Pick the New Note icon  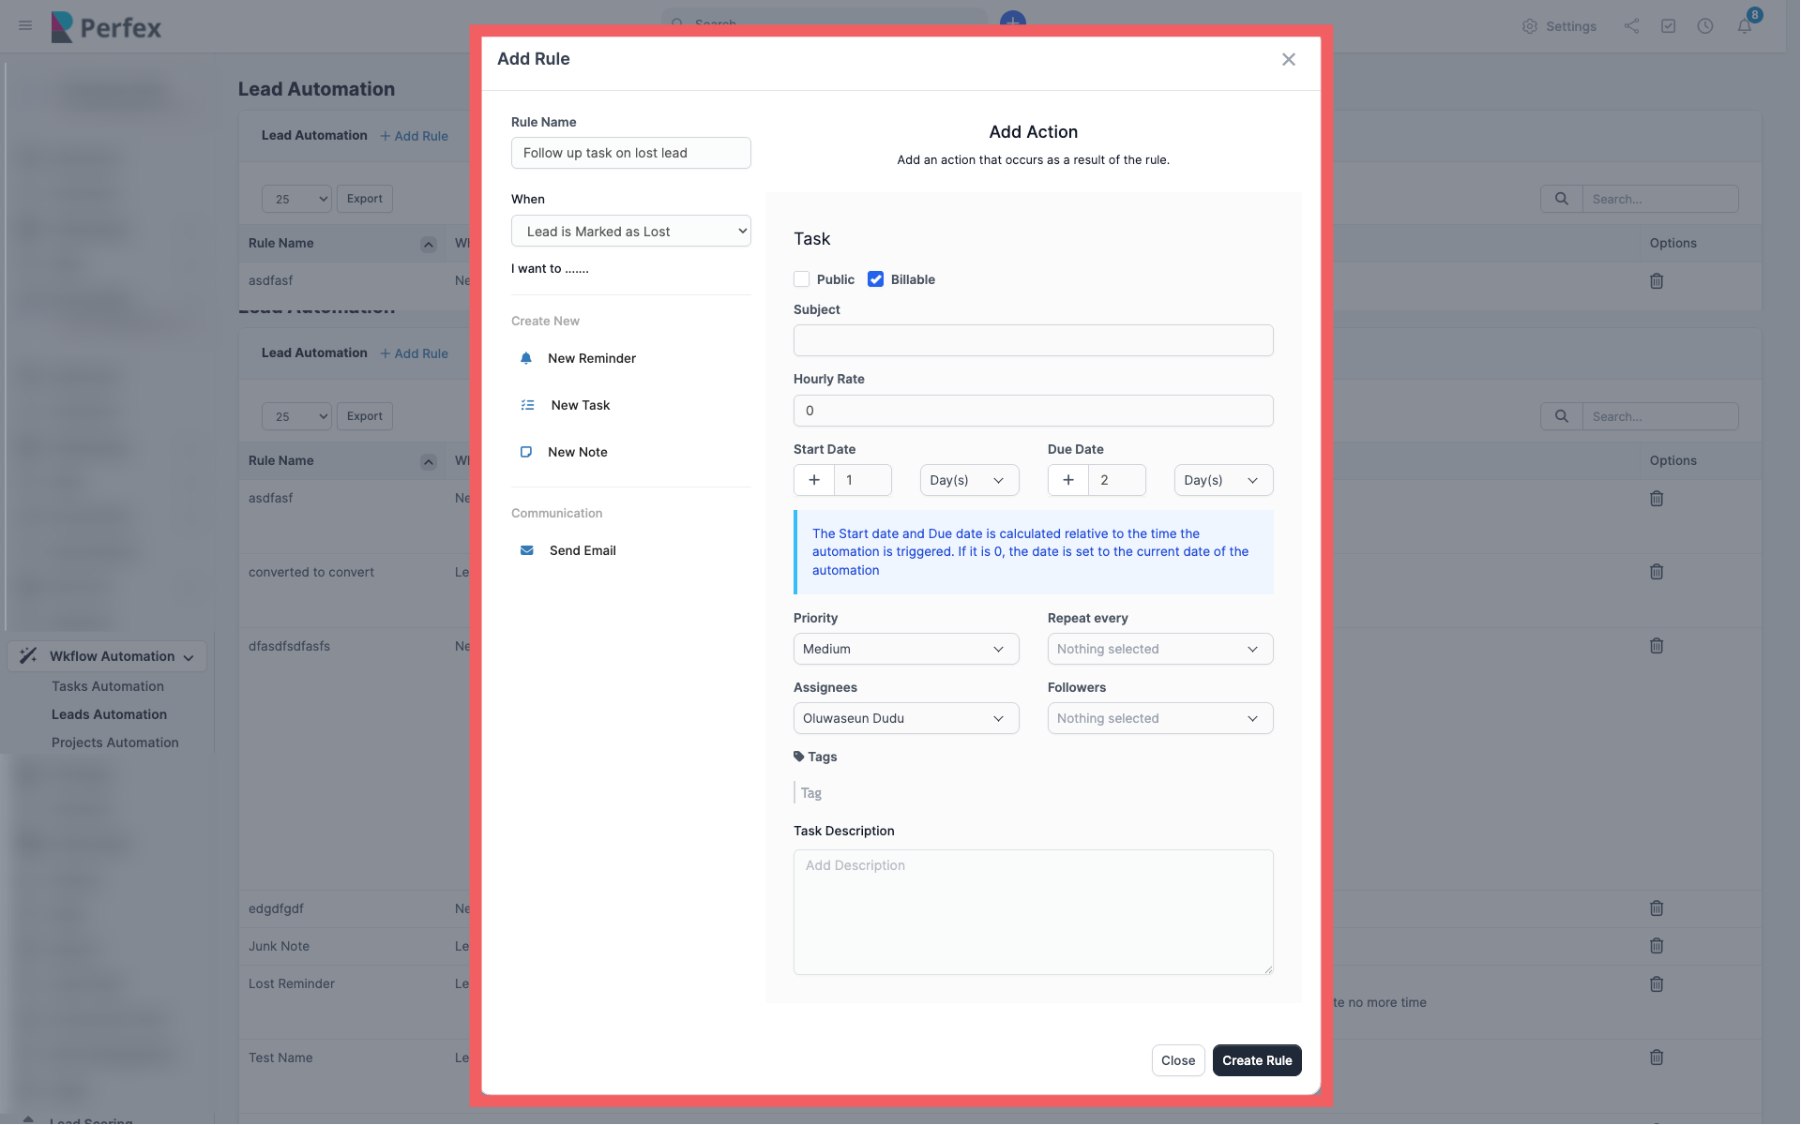(x=527, y=452)
